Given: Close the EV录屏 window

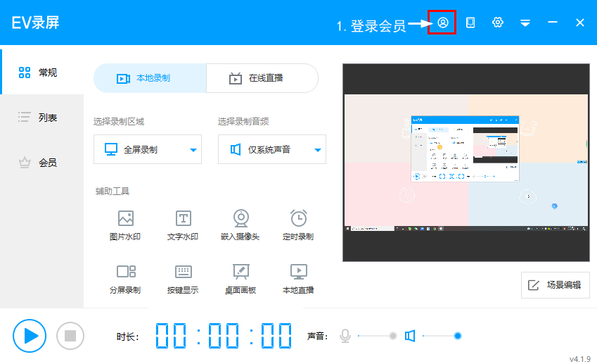Looking at the screenshot, I should point(580,23).
